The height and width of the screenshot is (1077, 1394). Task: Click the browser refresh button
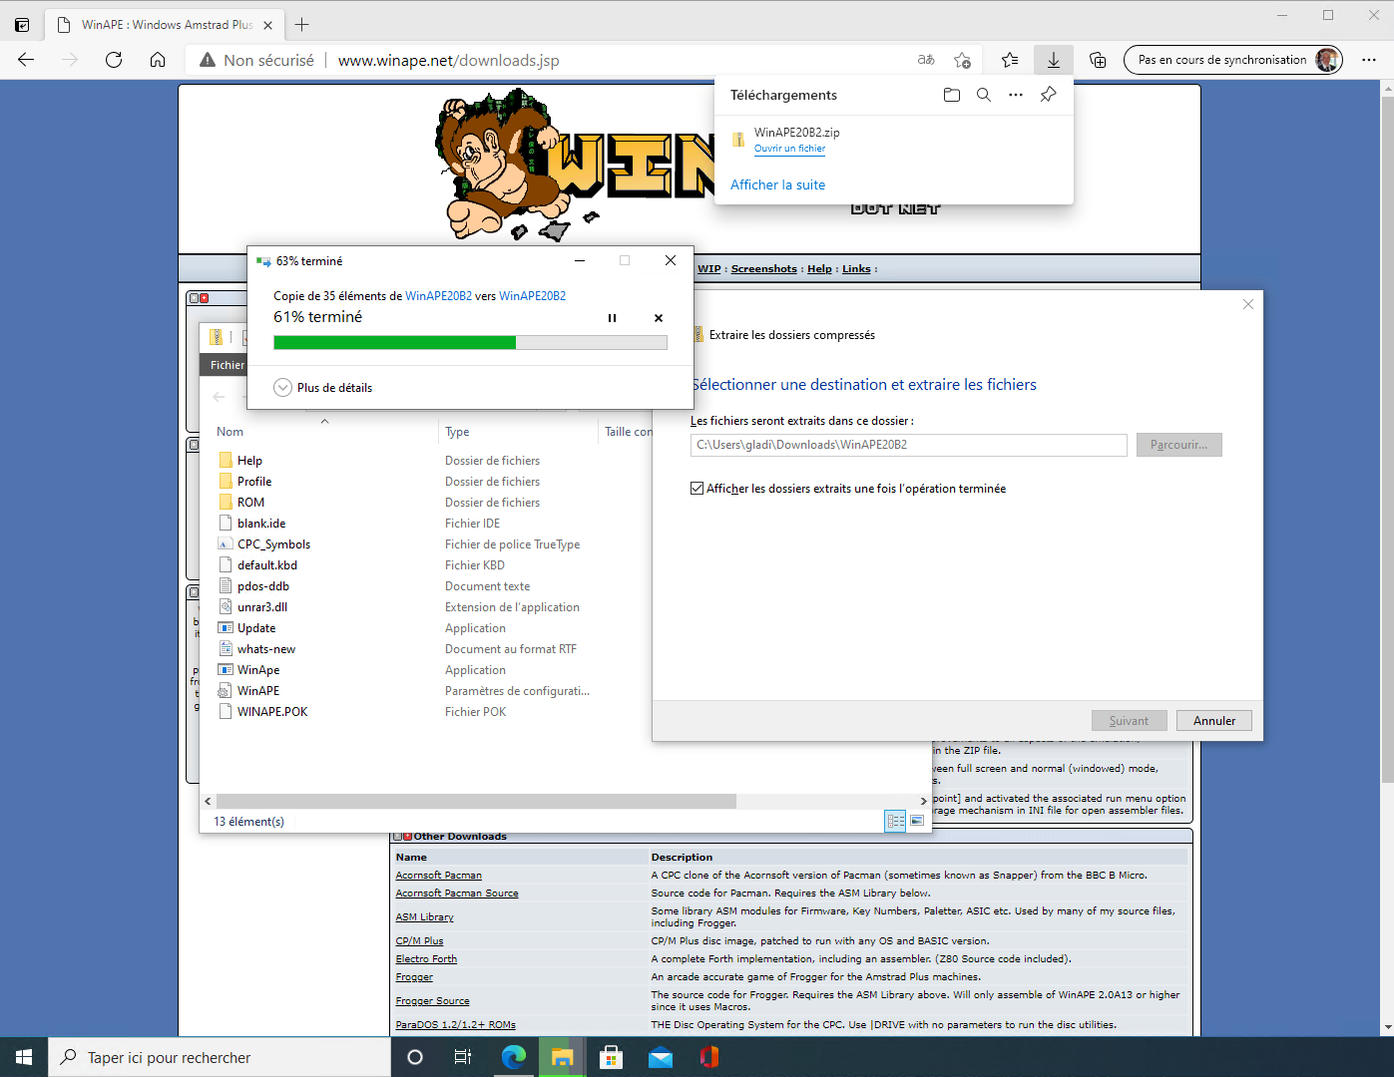[114, 60]
